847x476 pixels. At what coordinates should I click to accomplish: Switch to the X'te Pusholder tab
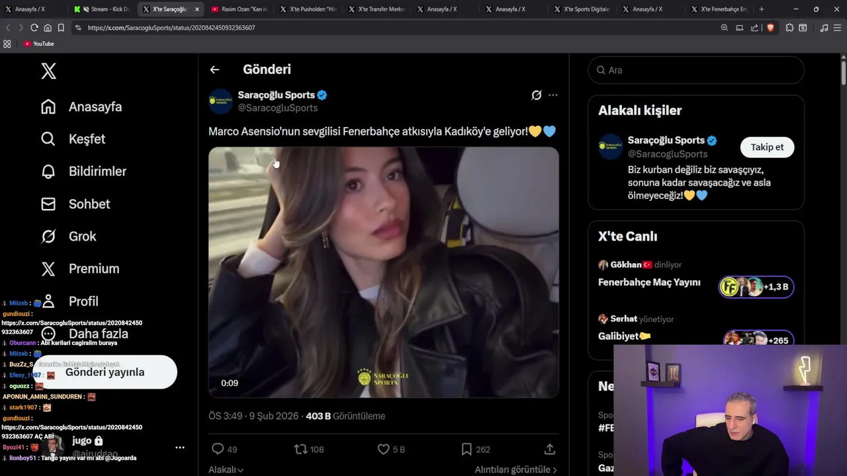[310, 9]
